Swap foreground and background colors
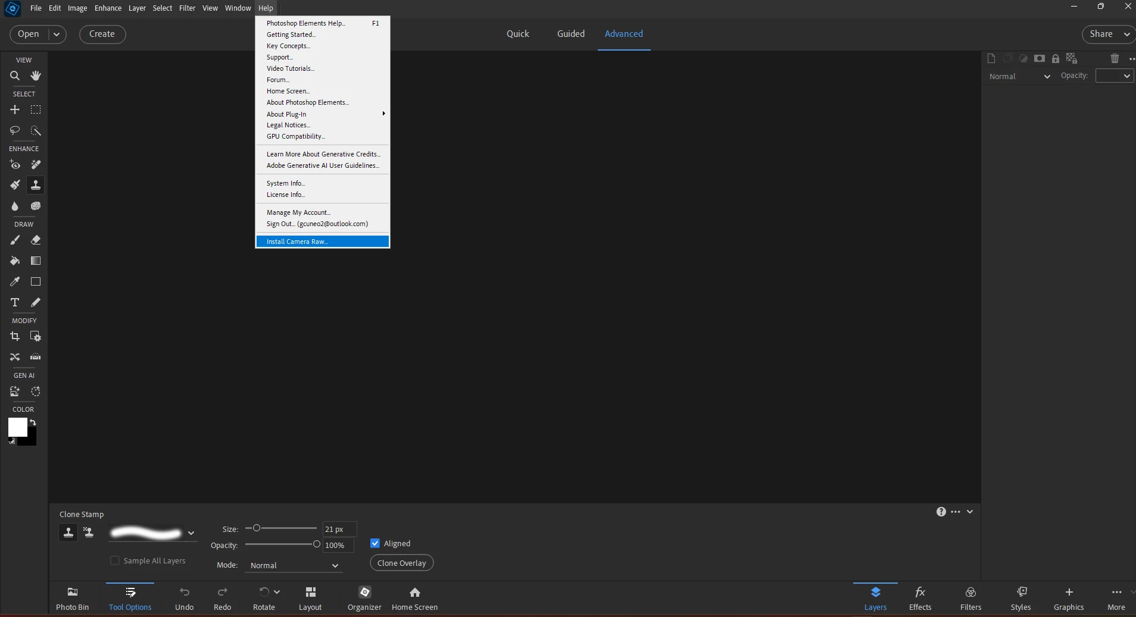The width and height of the screenshot is (1136, 617). 33,422
